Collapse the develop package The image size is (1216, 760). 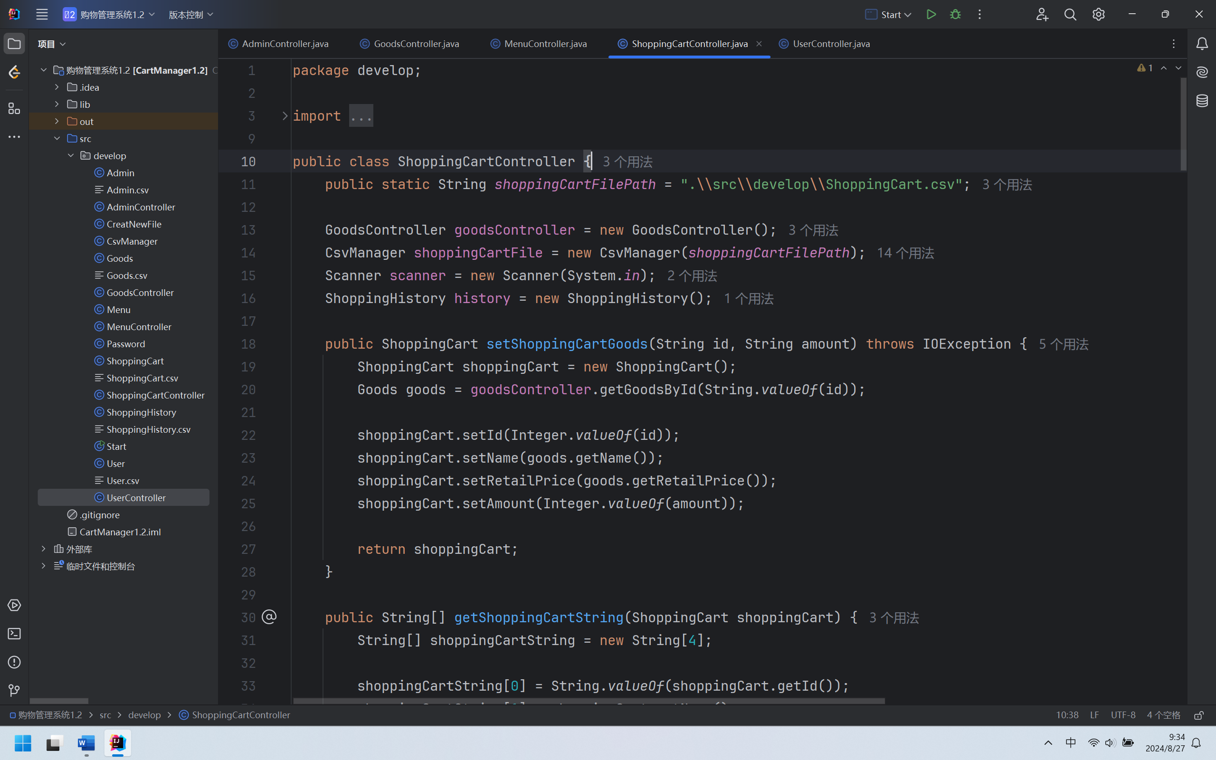(x=71, y=155)
